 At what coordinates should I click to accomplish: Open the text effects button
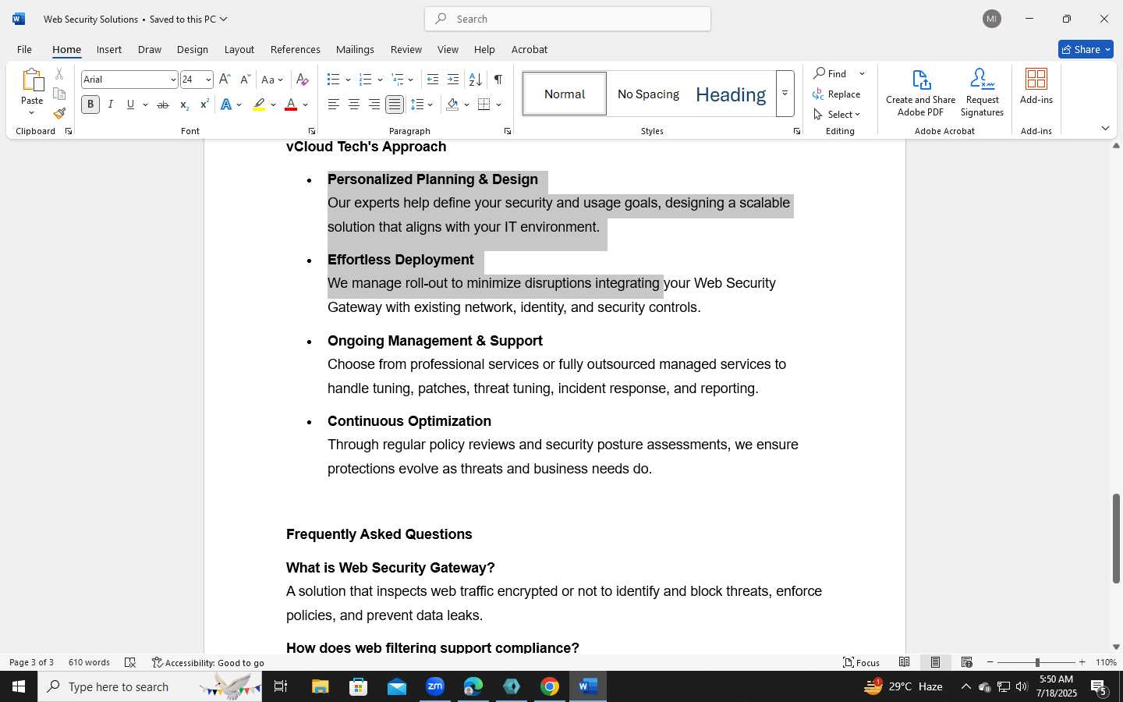[x=226, y=105]
